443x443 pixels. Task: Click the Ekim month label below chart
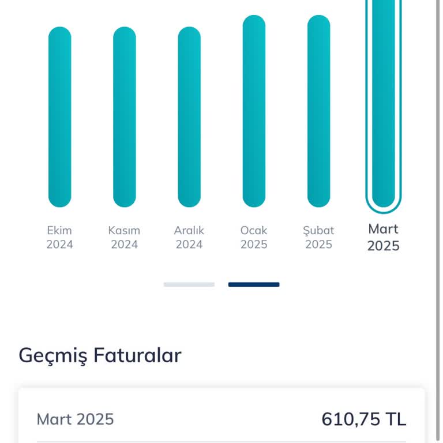click(x=59, y=230)
